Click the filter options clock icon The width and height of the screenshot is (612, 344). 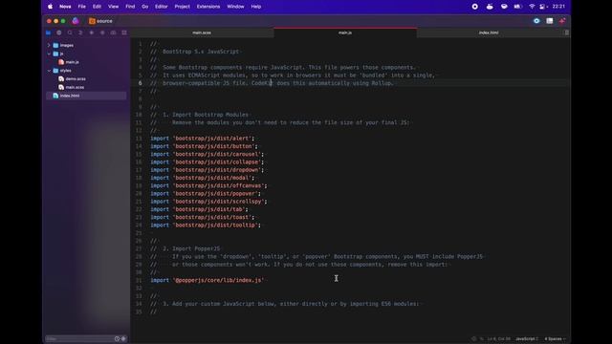click(x=117, y=338)
